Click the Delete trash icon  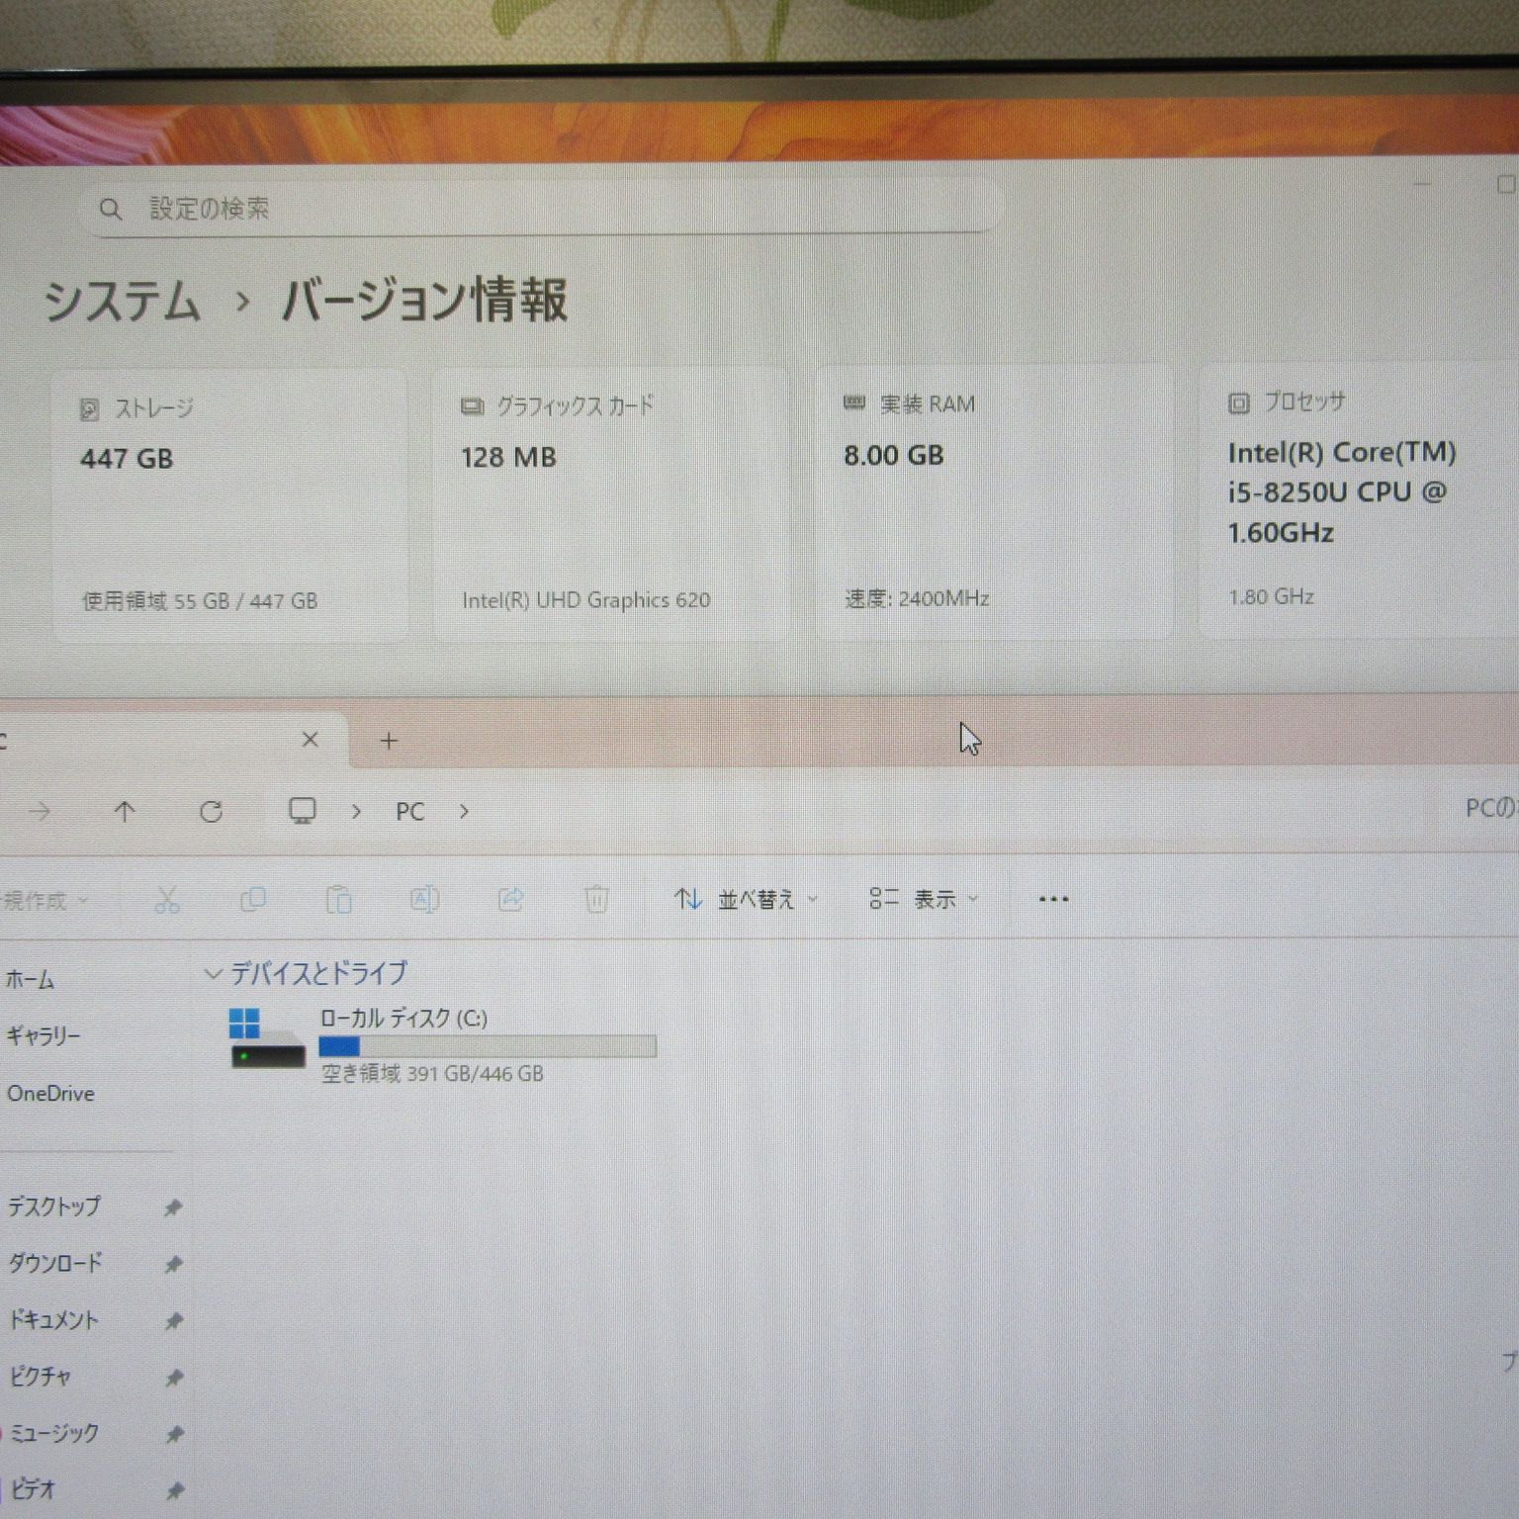596,899
